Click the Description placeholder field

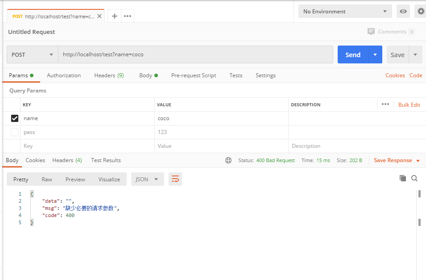pos(357,146)
